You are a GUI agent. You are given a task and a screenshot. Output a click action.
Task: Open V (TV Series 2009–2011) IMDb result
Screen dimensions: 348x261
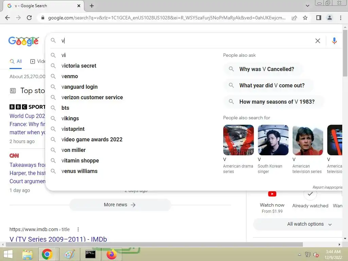(58, 239)
